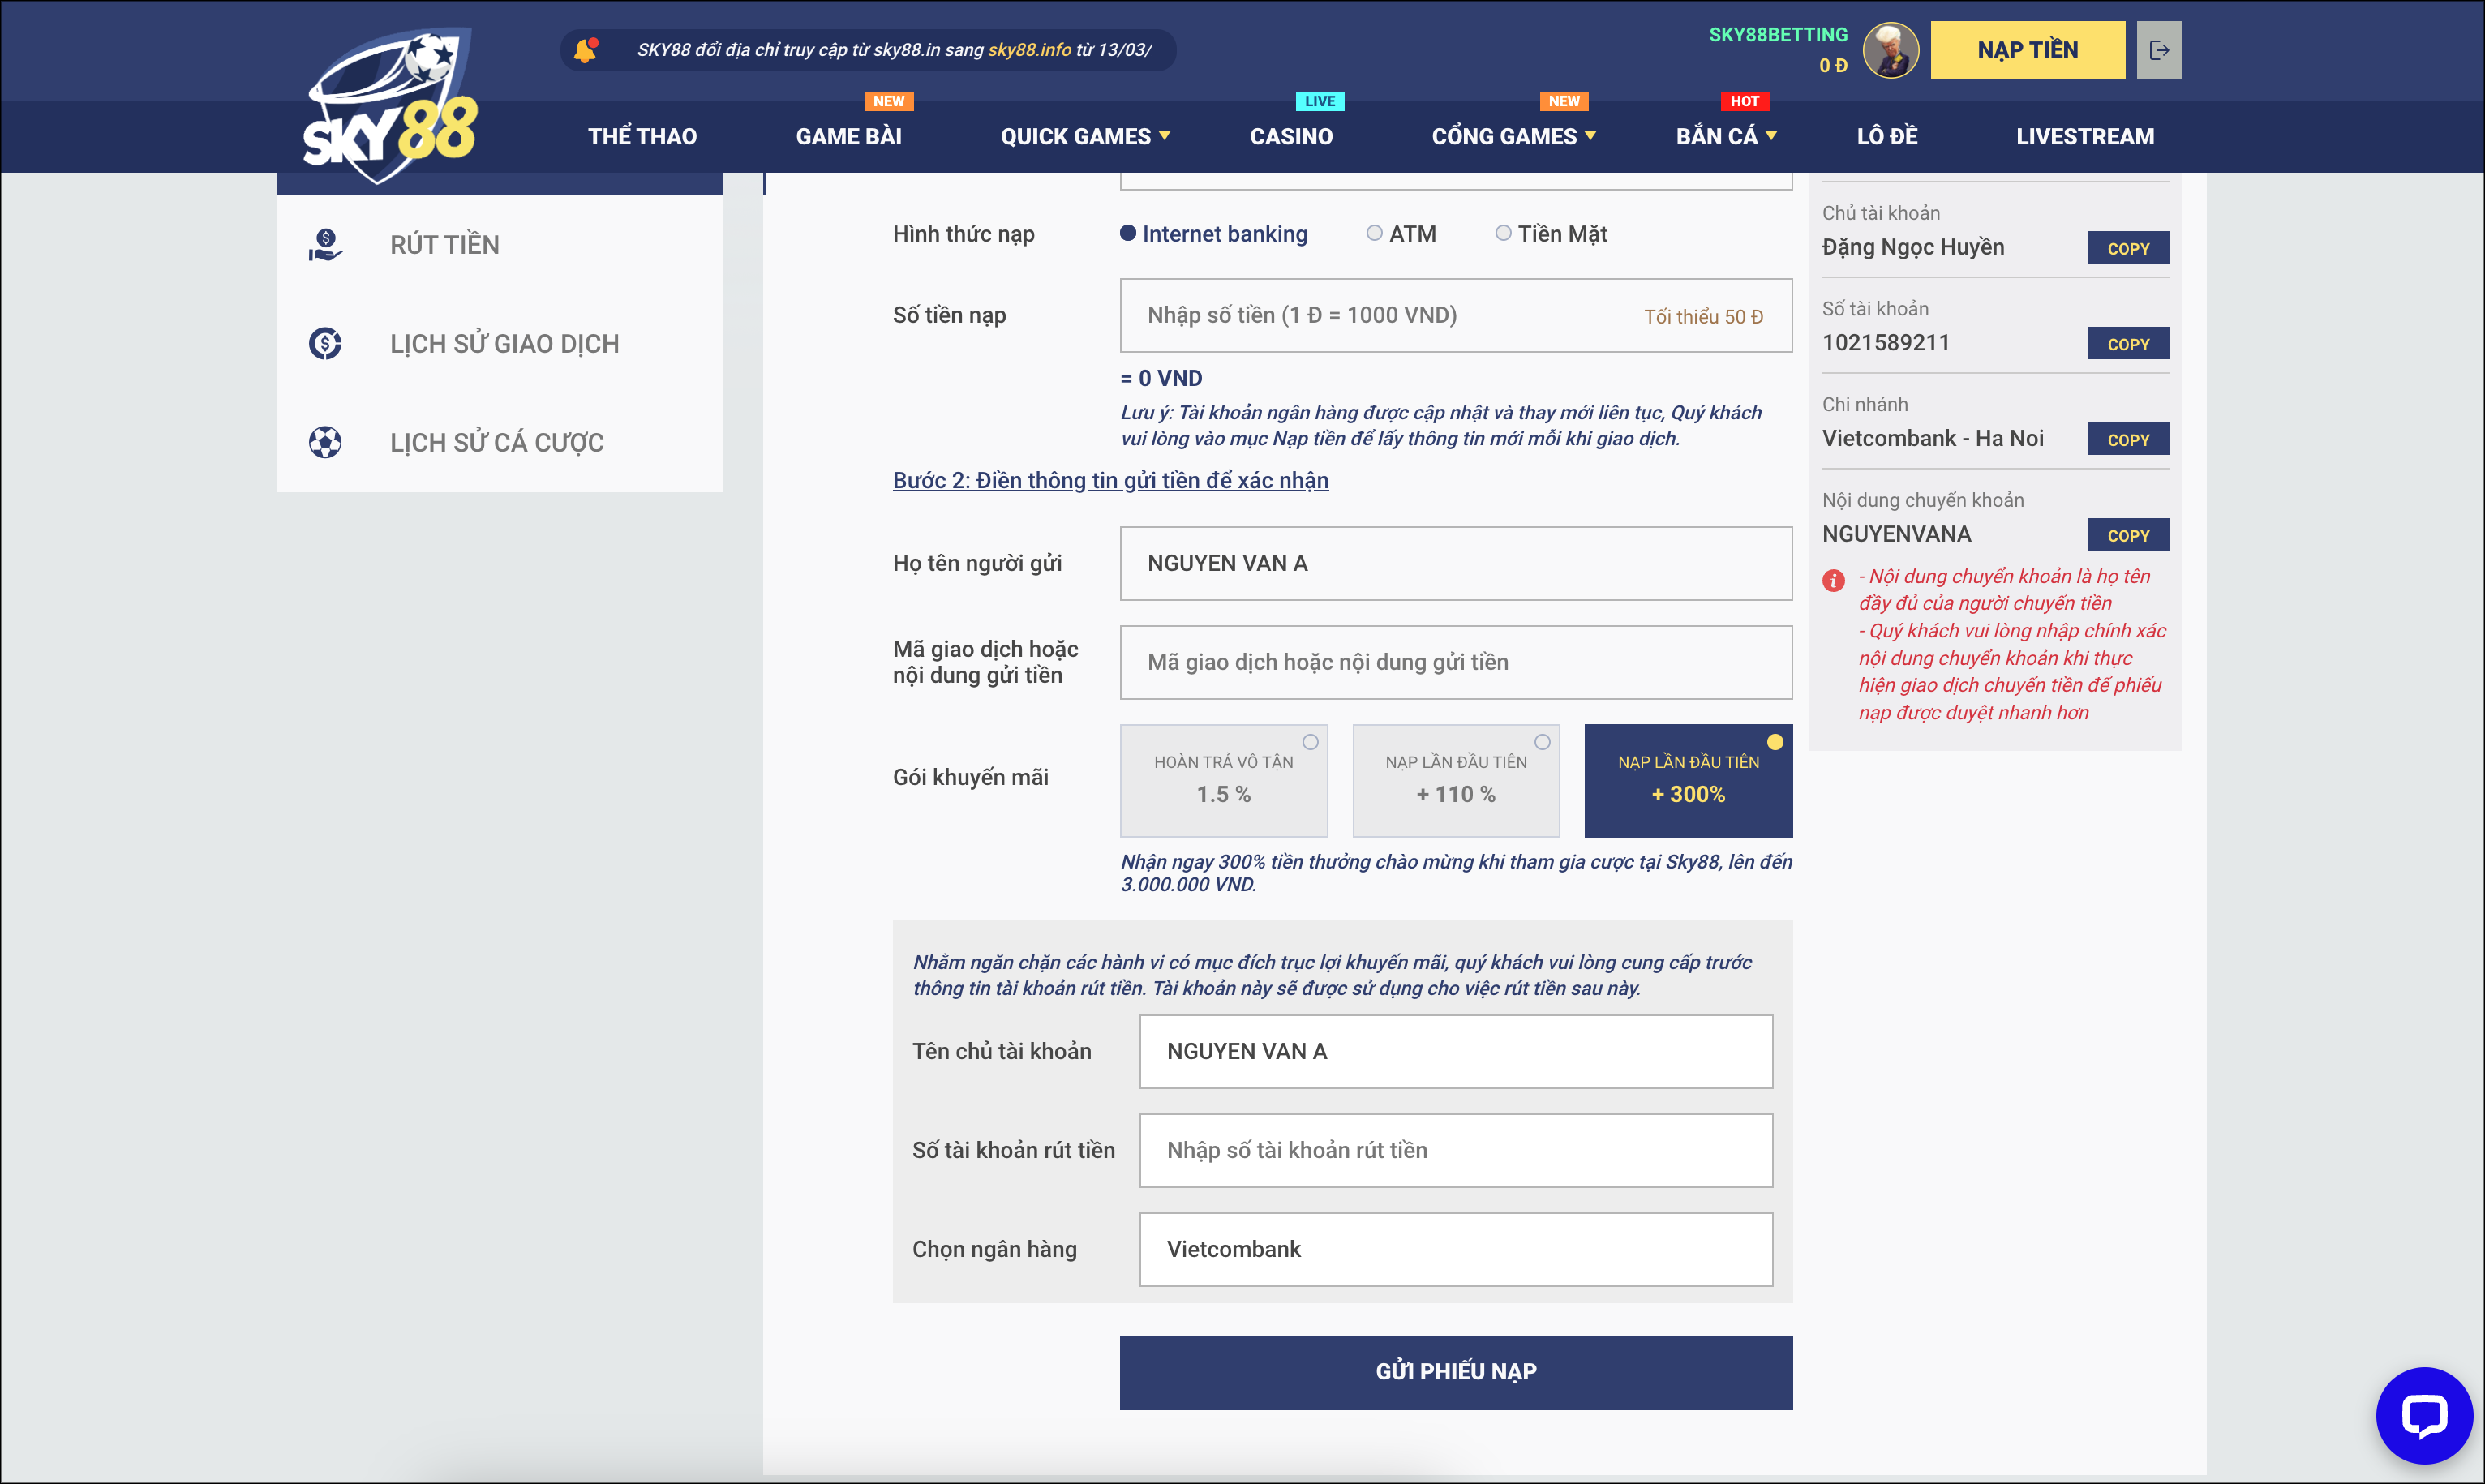Click the Rút Tiền hand-coin icon
This screenshot has height=1484, width=2485.
pyautogui.click(x=325, y=245)
